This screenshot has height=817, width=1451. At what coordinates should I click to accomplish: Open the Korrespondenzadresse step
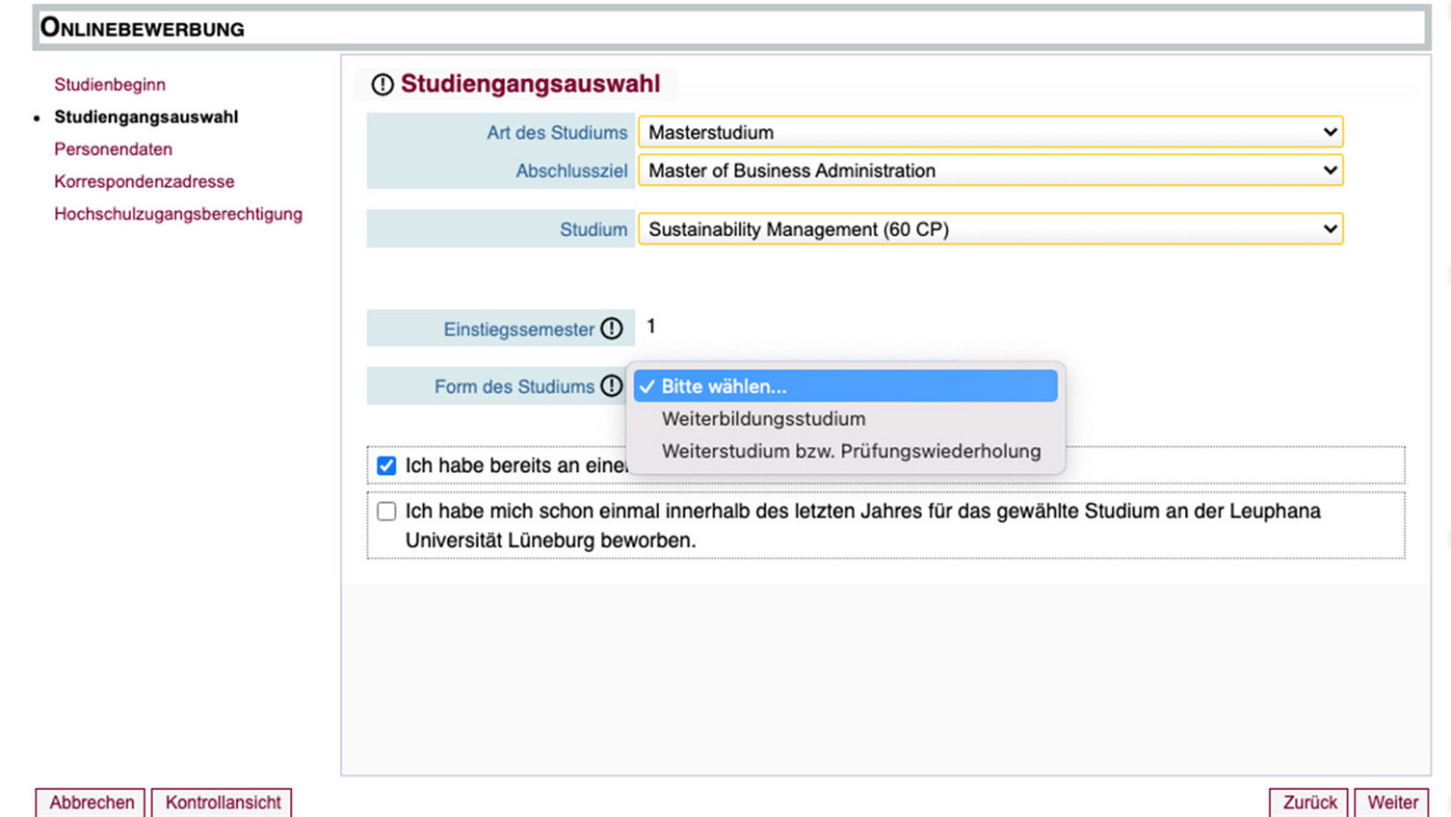pos(144,181)
